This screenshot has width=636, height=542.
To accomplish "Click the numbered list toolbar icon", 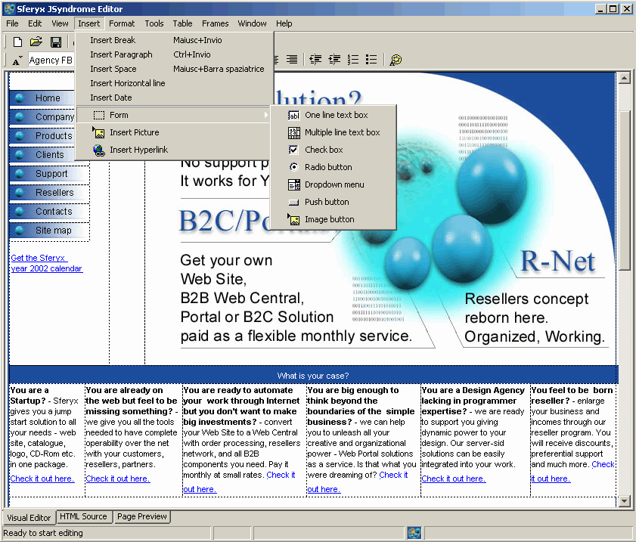I will point(352,60).
